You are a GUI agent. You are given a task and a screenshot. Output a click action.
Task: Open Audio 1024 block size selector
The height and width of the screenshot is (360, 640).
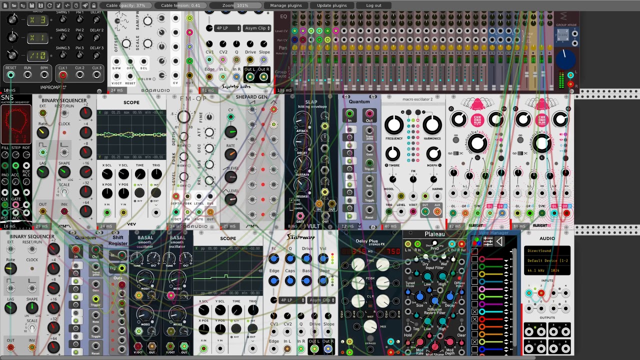[x=558, y=270]
